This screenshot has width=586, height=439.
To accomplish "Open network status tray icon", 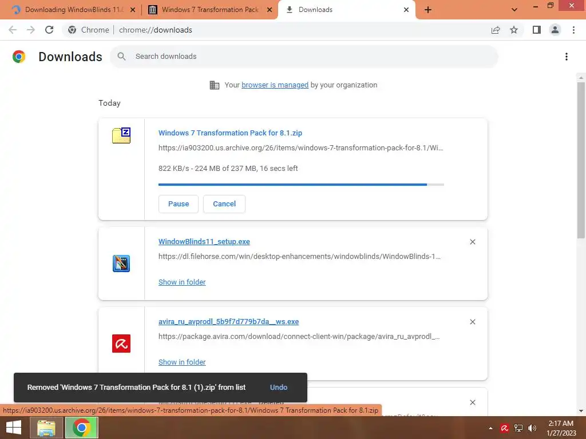I will tap(518, 428).
